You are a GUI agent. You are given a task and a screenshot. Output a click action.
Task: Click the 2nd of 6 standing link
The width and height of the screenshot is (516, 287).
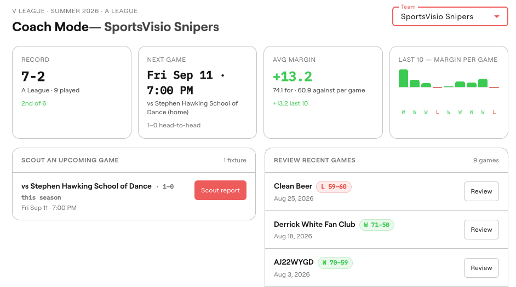click(x=33, y=103)
